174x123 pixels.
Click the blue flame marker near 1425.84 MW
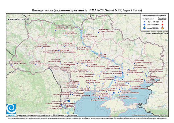point(69,101)
